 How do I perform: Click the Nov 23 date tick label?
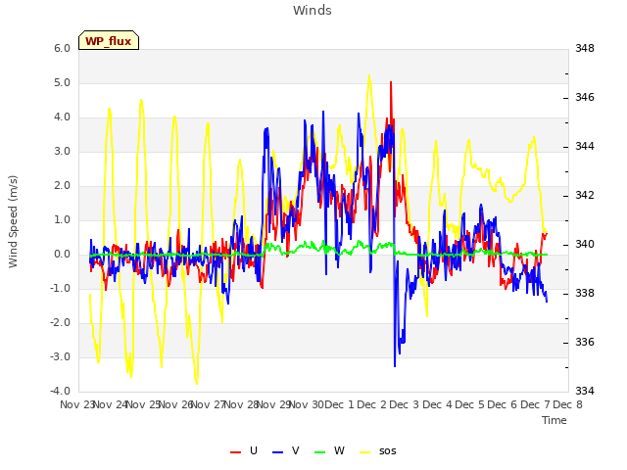pyautogui.click(x=76, y=404)
